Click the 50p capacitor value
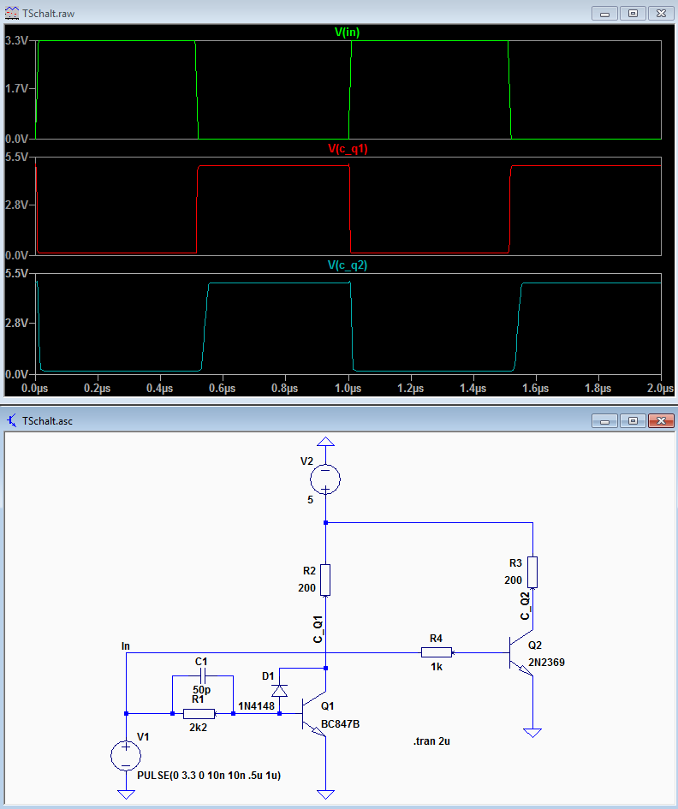The height and width of the screenshot is (809, 678). [202, 690]
